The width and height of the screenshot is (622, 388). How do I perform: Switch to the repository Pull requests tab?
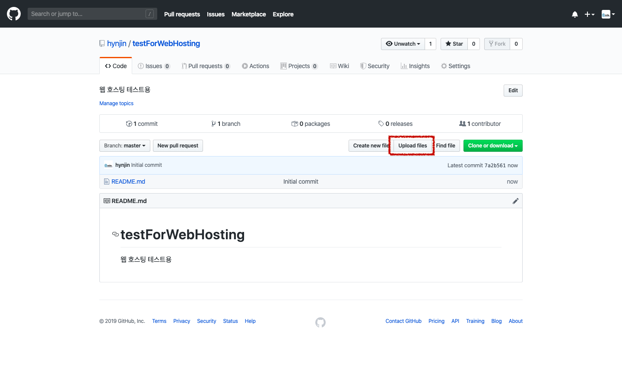[x=206, y=66]
